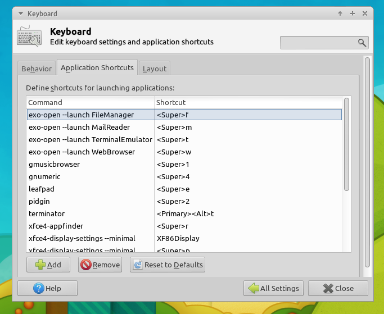This screenshot has height=314, width=384.
Task: Click the keyboard settings icon in header
Action: pyautogui.click(x=29, y=36)
